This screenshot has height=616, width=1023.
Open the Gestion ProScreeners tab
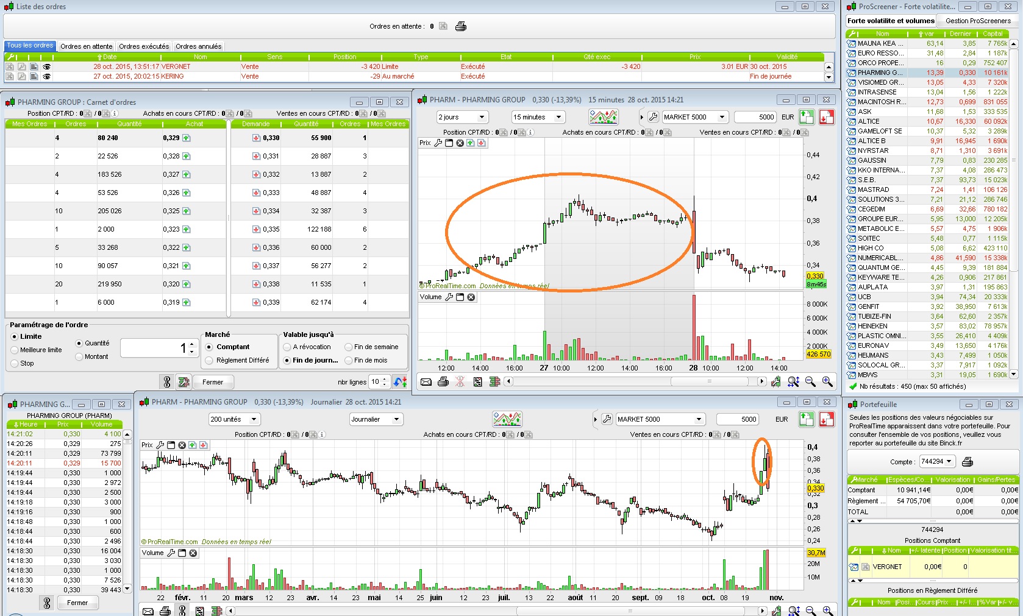tap(978, 21)
